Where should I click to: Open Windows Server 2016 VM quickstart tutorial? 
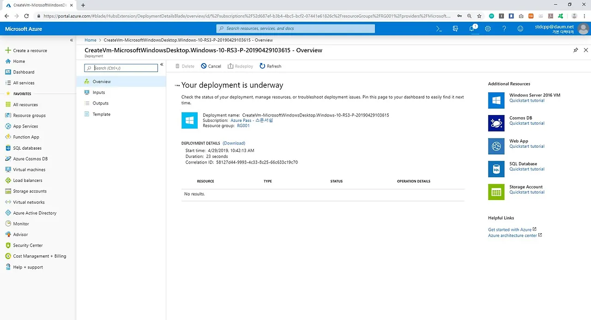(527, 101)
